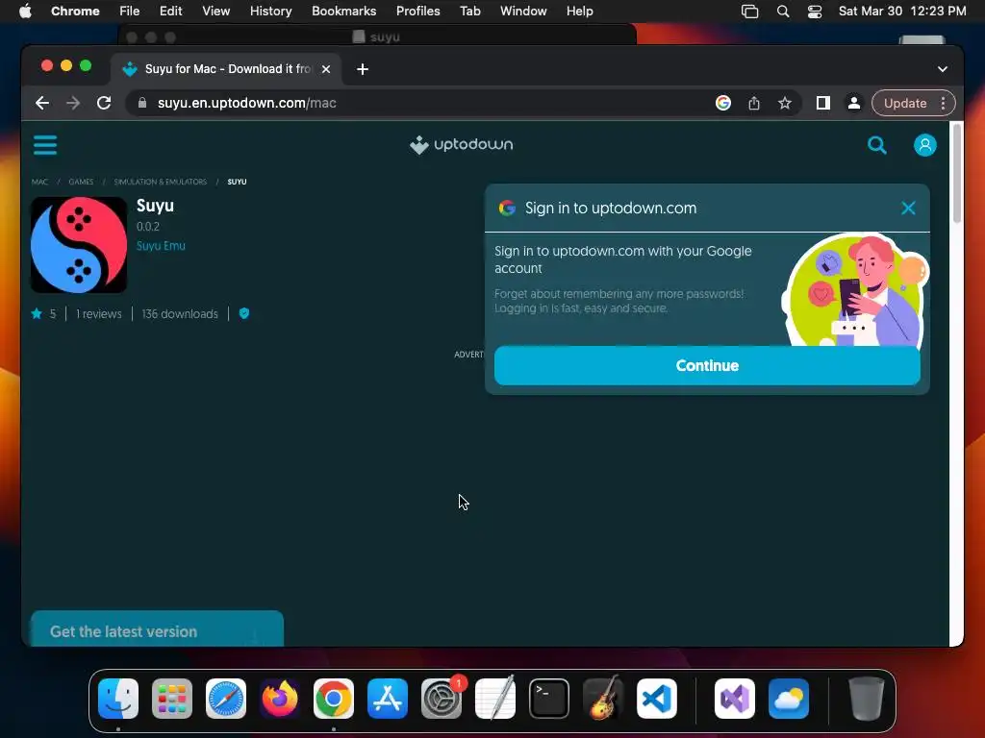
Task: Open the History menu
Action: [x=270, y=11]
